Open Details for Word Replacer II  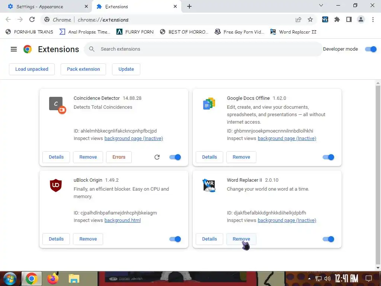[x=209, y=239]
